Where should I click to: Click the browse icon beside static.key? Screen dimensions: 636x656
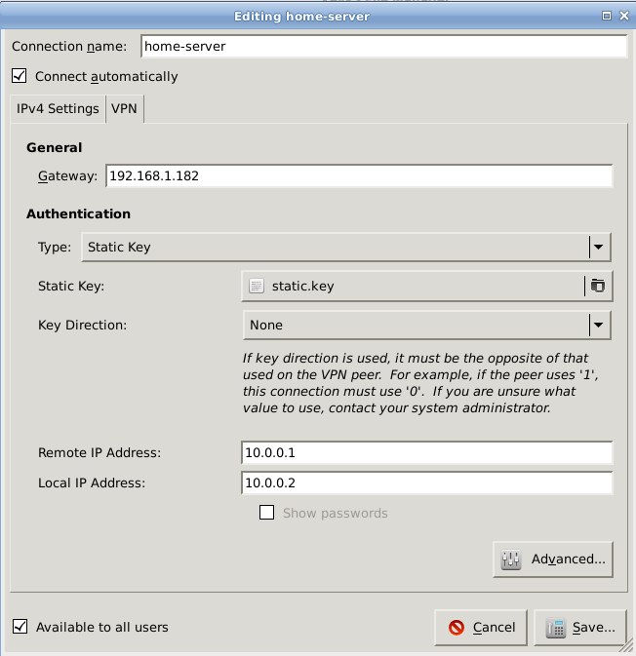tap(597, 286)
